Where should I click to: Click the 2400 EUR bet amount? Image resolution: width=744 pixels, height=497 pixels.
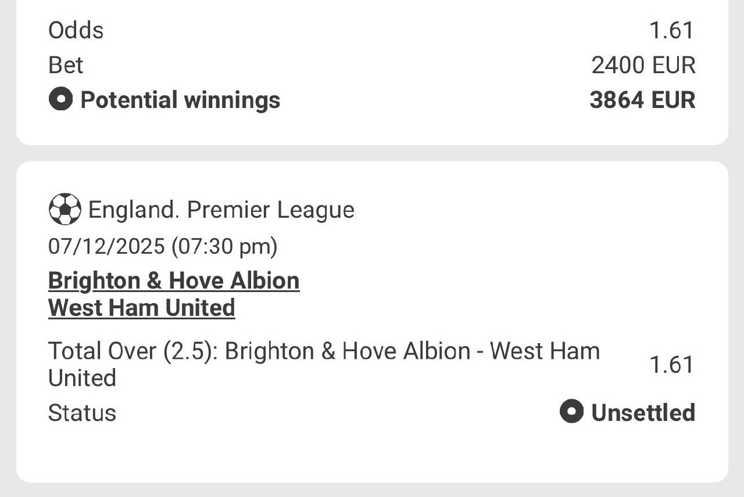tap(643, 65)
